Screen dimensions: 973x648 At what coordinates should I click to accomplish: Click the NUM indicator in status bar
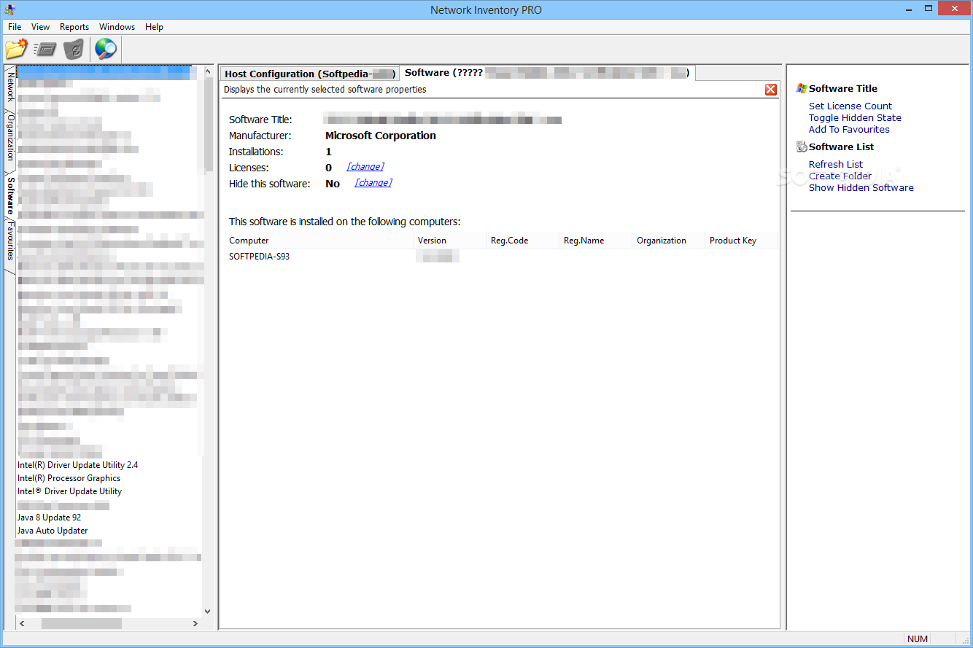click(x=918, y=639)
